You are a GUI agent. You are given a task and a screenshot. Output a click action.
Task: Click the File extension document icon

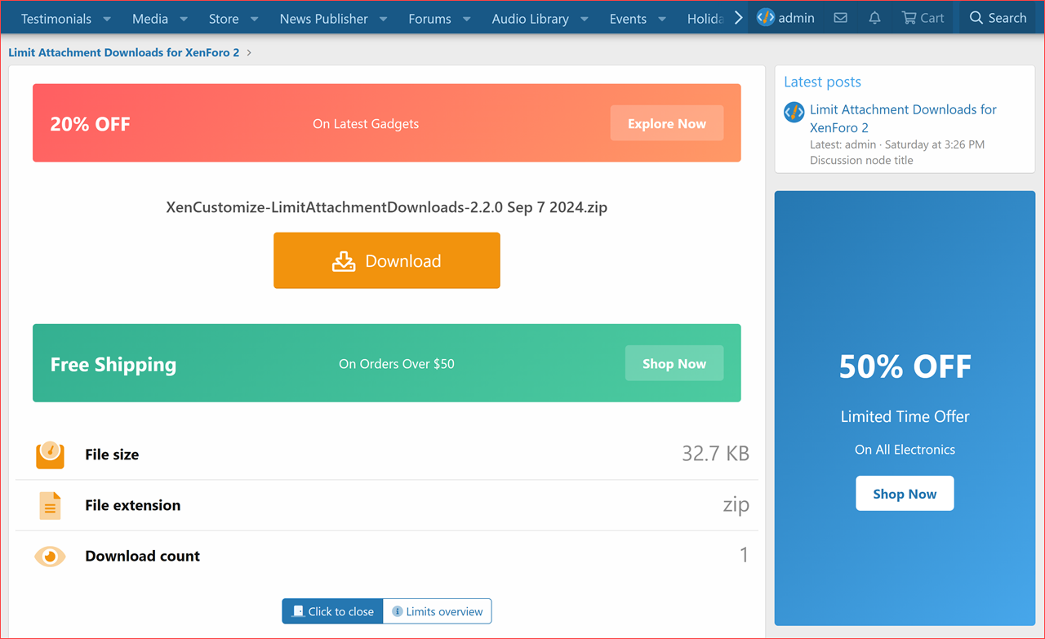[50, 506]
